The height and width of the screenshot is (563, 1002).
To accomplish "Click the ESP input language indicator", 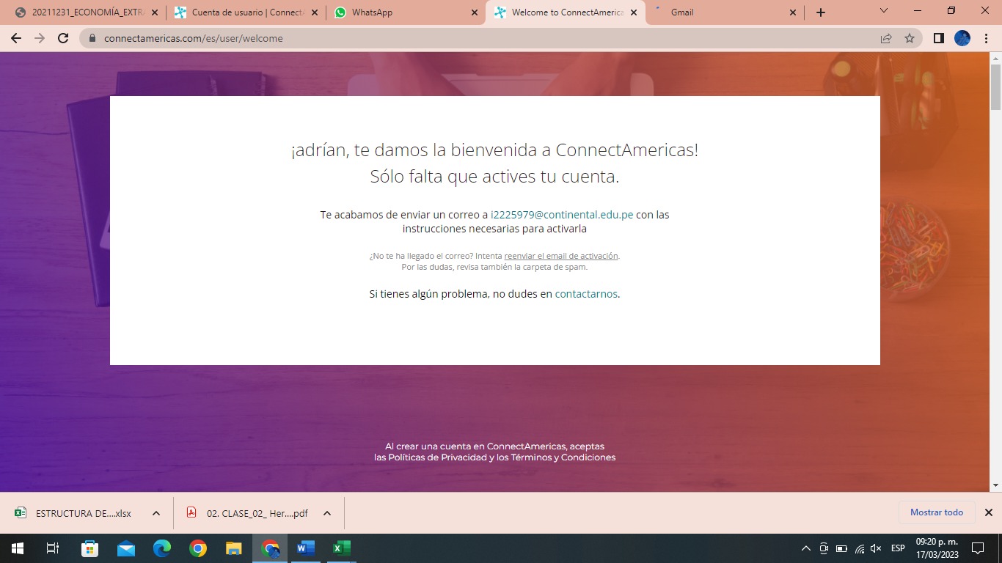I will 898,548.
